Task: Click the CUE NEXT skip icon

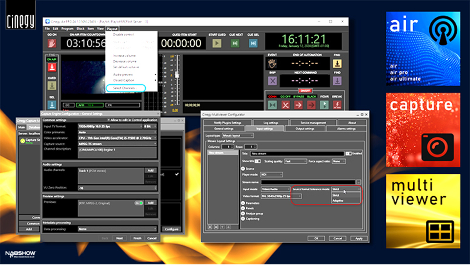Action: point(235,43)
